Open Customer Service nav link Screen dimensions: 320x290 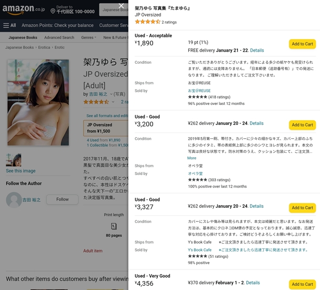[114, 25]
